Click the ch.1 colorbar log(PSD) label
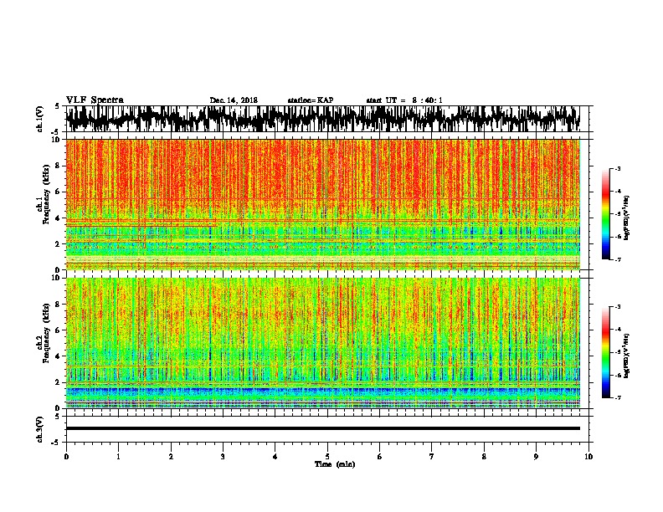The height and width of the screenshot is (512, 663). point(627,218)
